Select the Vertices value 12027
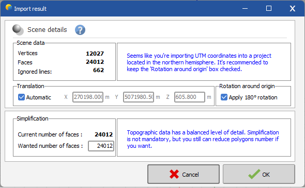Image resolution: width=305 pixels, height=188 pixels. pos(95,54)
